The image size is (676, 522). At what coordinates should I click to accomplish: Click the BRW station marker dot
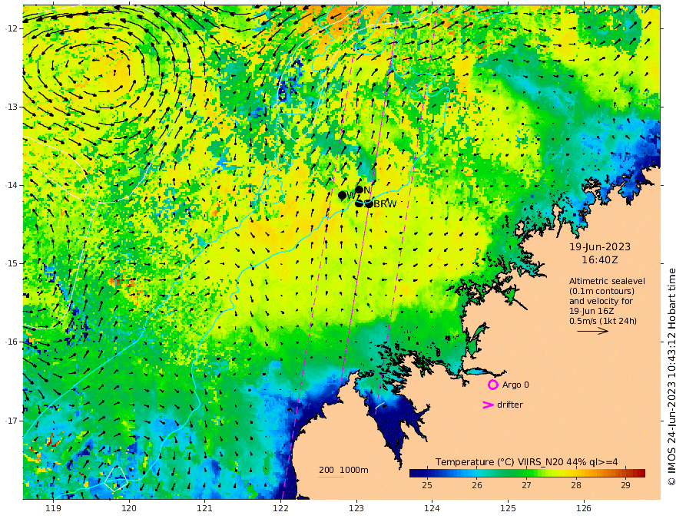point(369,203)
